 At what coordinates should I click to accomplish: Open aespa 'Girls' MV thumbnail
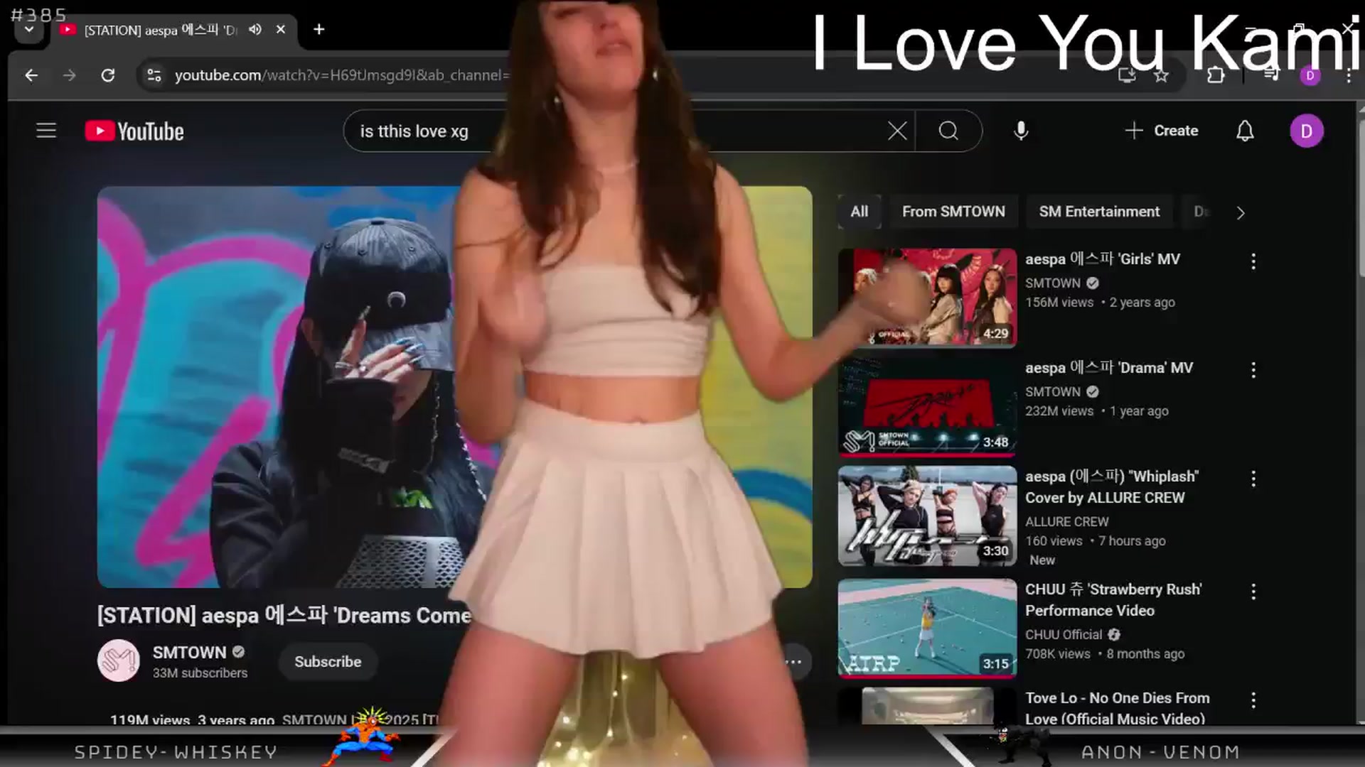[927, 298]
